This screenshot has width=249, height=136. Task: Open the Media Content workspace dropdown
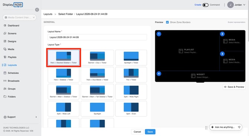pos(20,17)
